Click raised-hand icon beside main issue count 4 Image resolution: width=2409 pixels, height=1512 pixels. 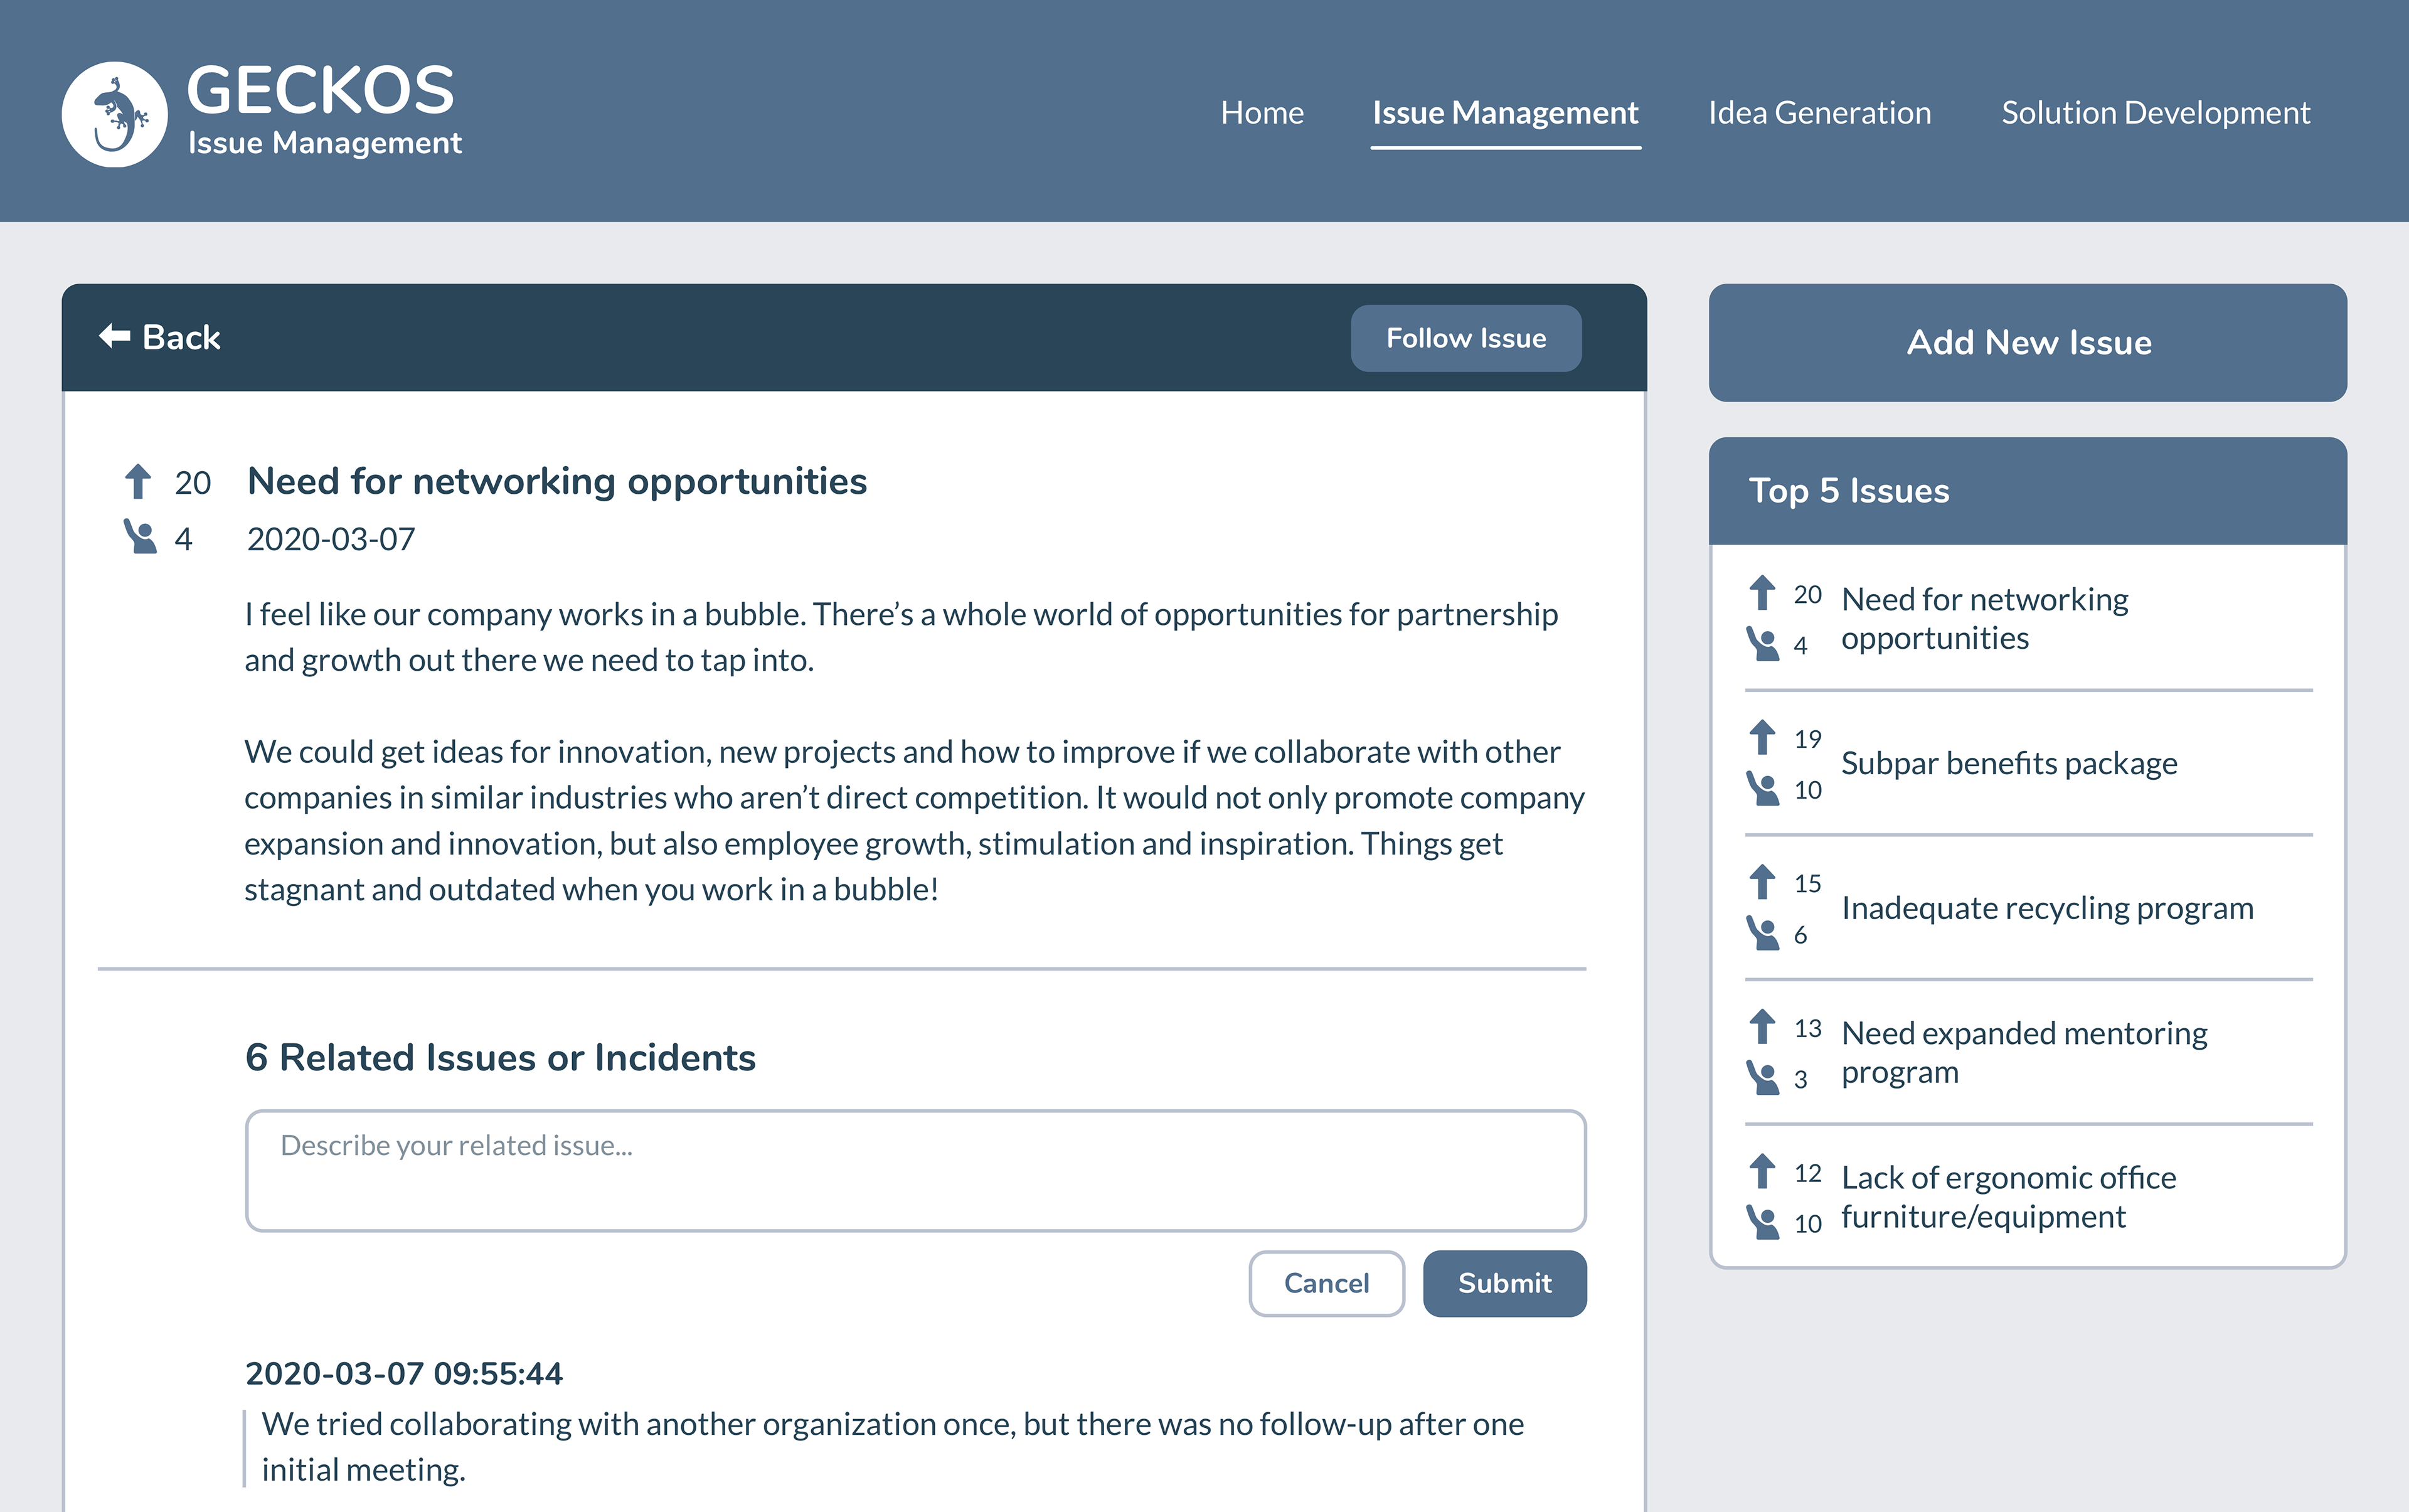[x=140, y=537]
